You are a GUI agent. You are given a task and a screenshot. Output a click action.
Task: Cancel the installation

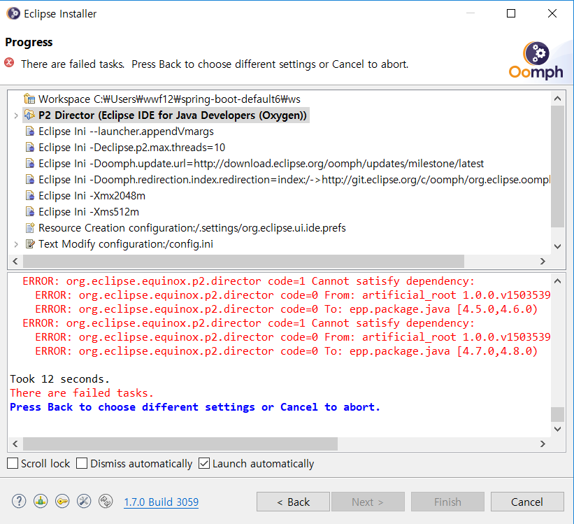click(527, 502)
